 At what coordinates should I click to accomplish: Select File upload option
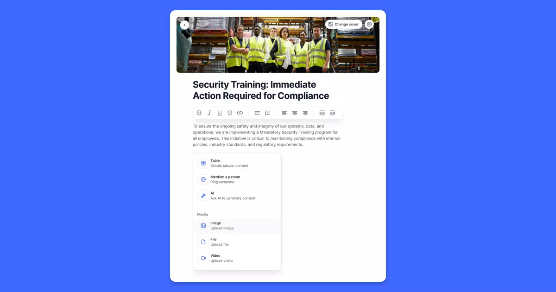click(237, 242)
